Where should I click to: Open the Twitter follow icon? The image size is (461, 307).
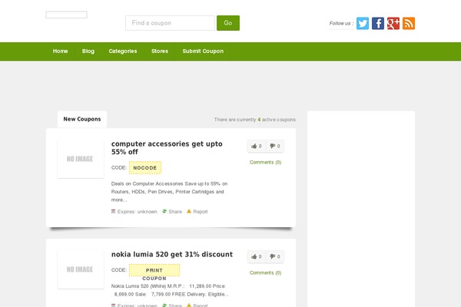363,23
